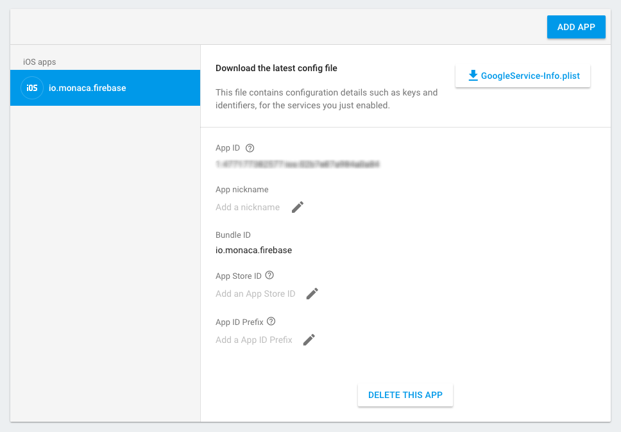Click 'Download the latest config file' heading

(276, 68)
